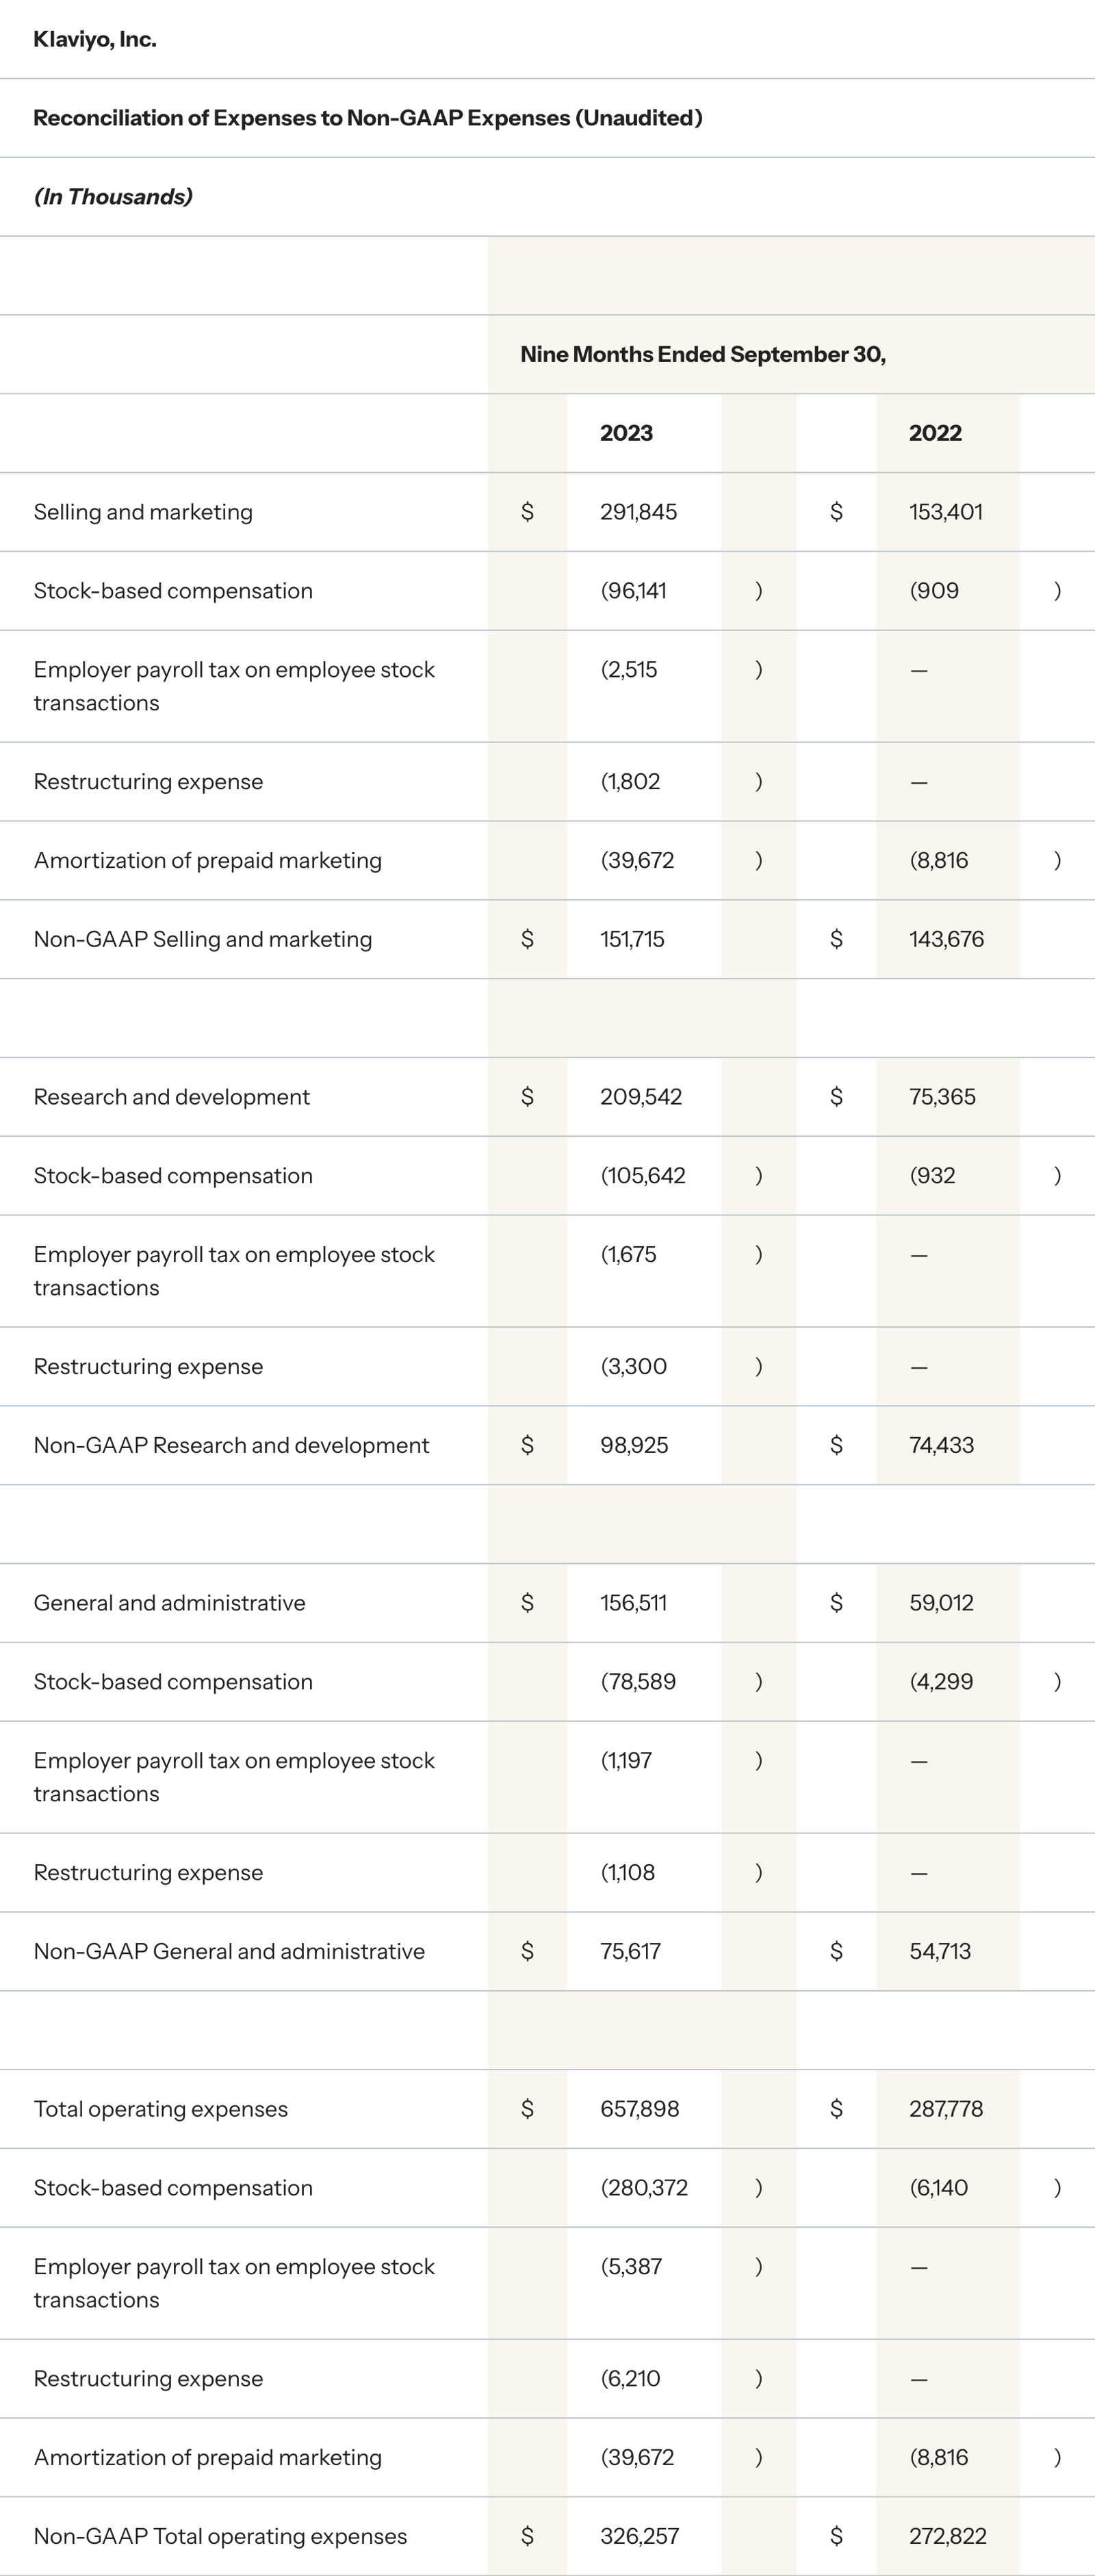Click the 'Reconciliation of Expenses to Non-GAAP Expenses (Unaudited)' title

point(368,118)
